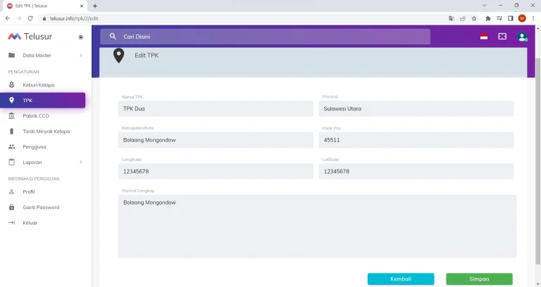Focus the Cari Disini search field
541x287 pixels.
(265, 37)
